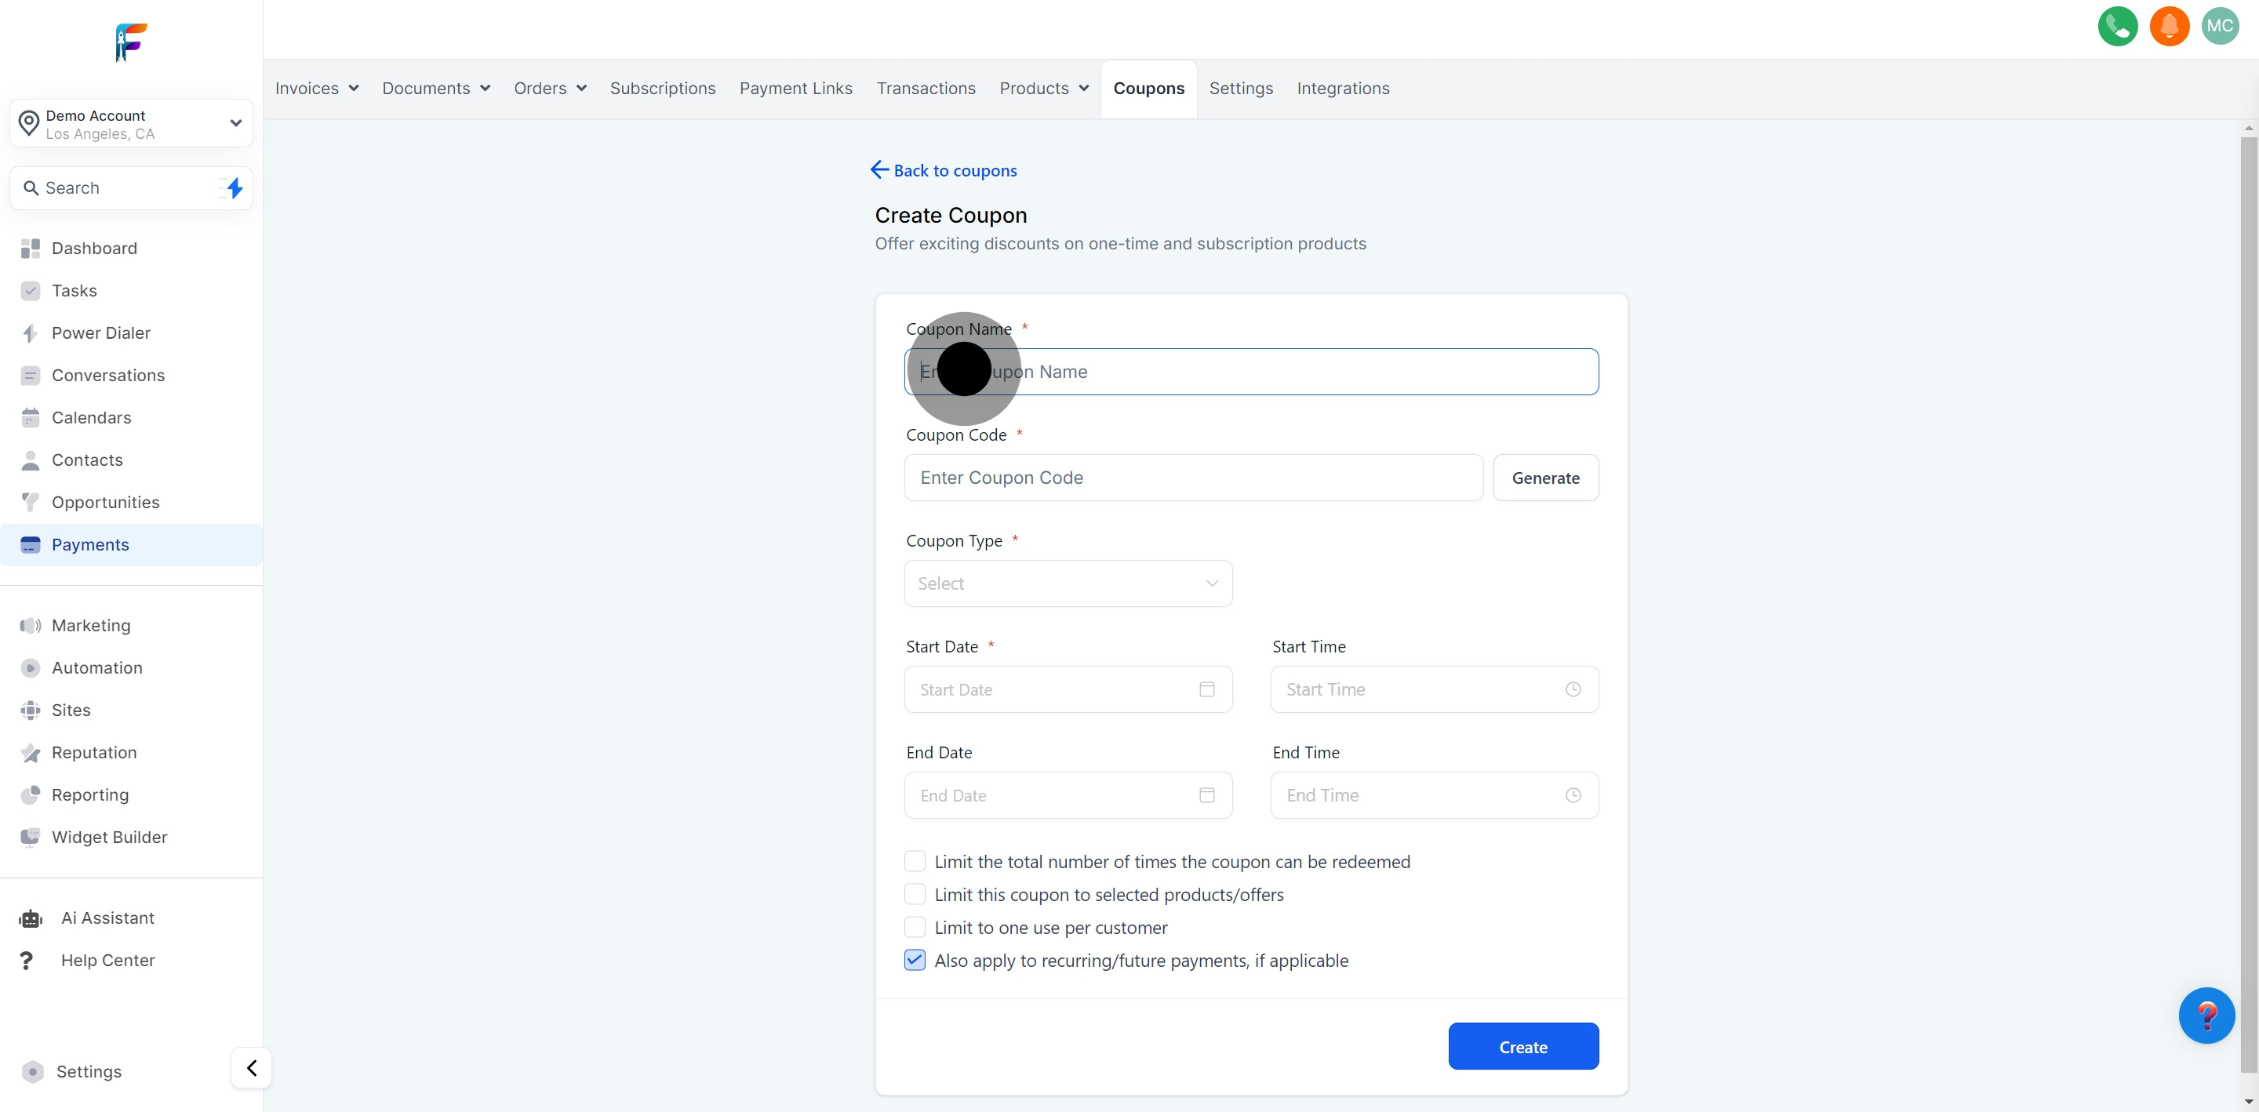This screenshot has width=2259, height=1112.
Task: Open the orange notifications bell
Action: [2169, 27]
